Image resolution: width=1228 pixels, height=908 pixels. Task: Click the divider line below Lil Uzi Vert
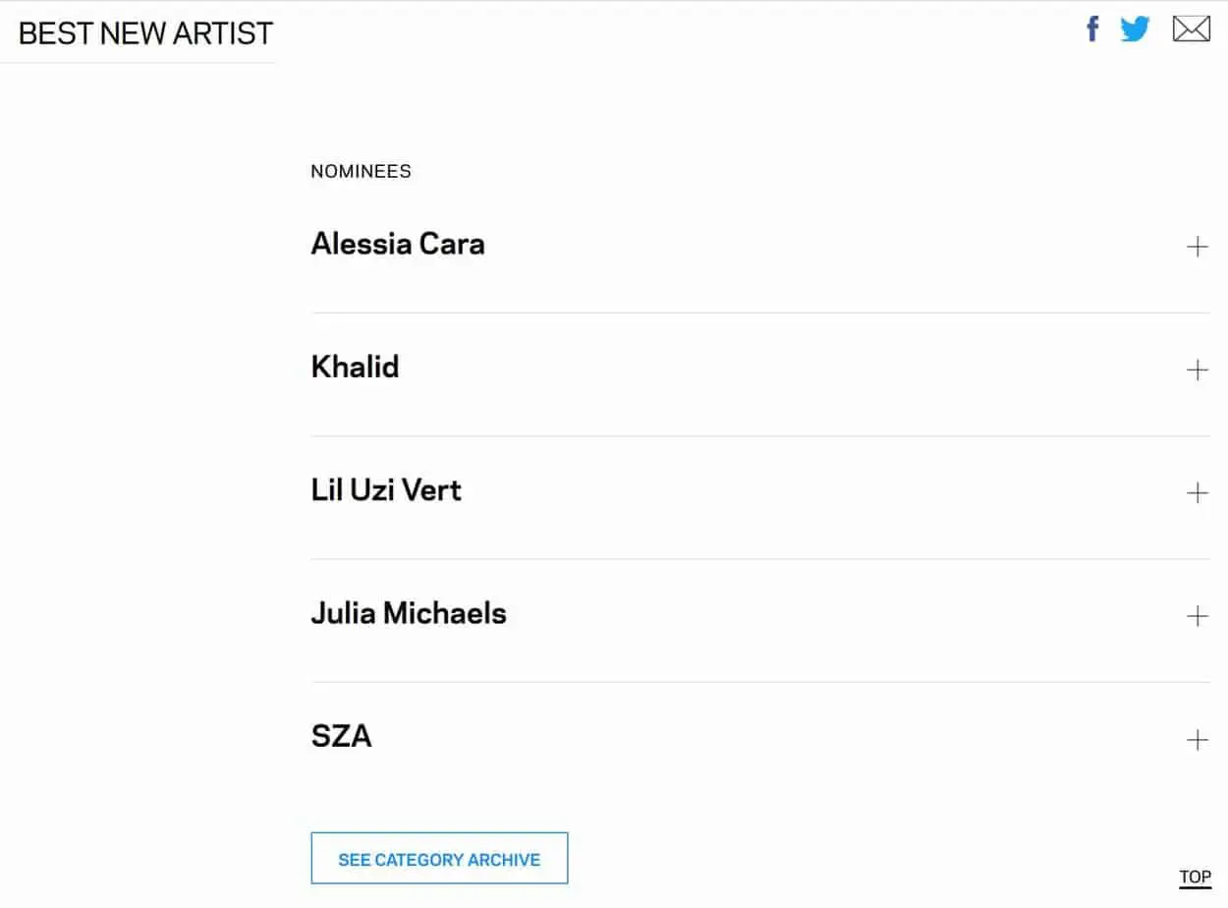[759, 559]
